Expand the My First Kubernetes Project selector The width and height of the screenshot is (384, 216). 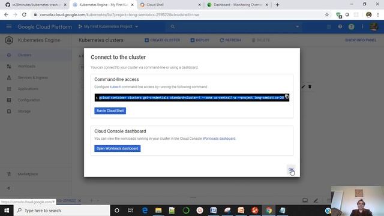pos(108,26)
